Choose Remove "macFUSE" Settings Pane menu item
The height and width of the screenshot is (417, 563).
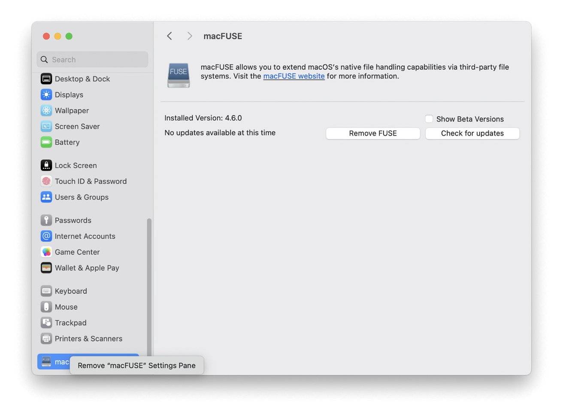click(136, 365)
